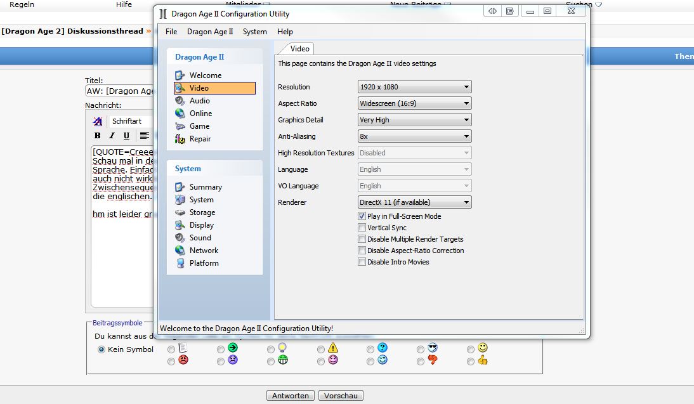Screen dimensions: 694x404
Task: Click the remove text formatting icon
Action: click(x=98, y=121)
